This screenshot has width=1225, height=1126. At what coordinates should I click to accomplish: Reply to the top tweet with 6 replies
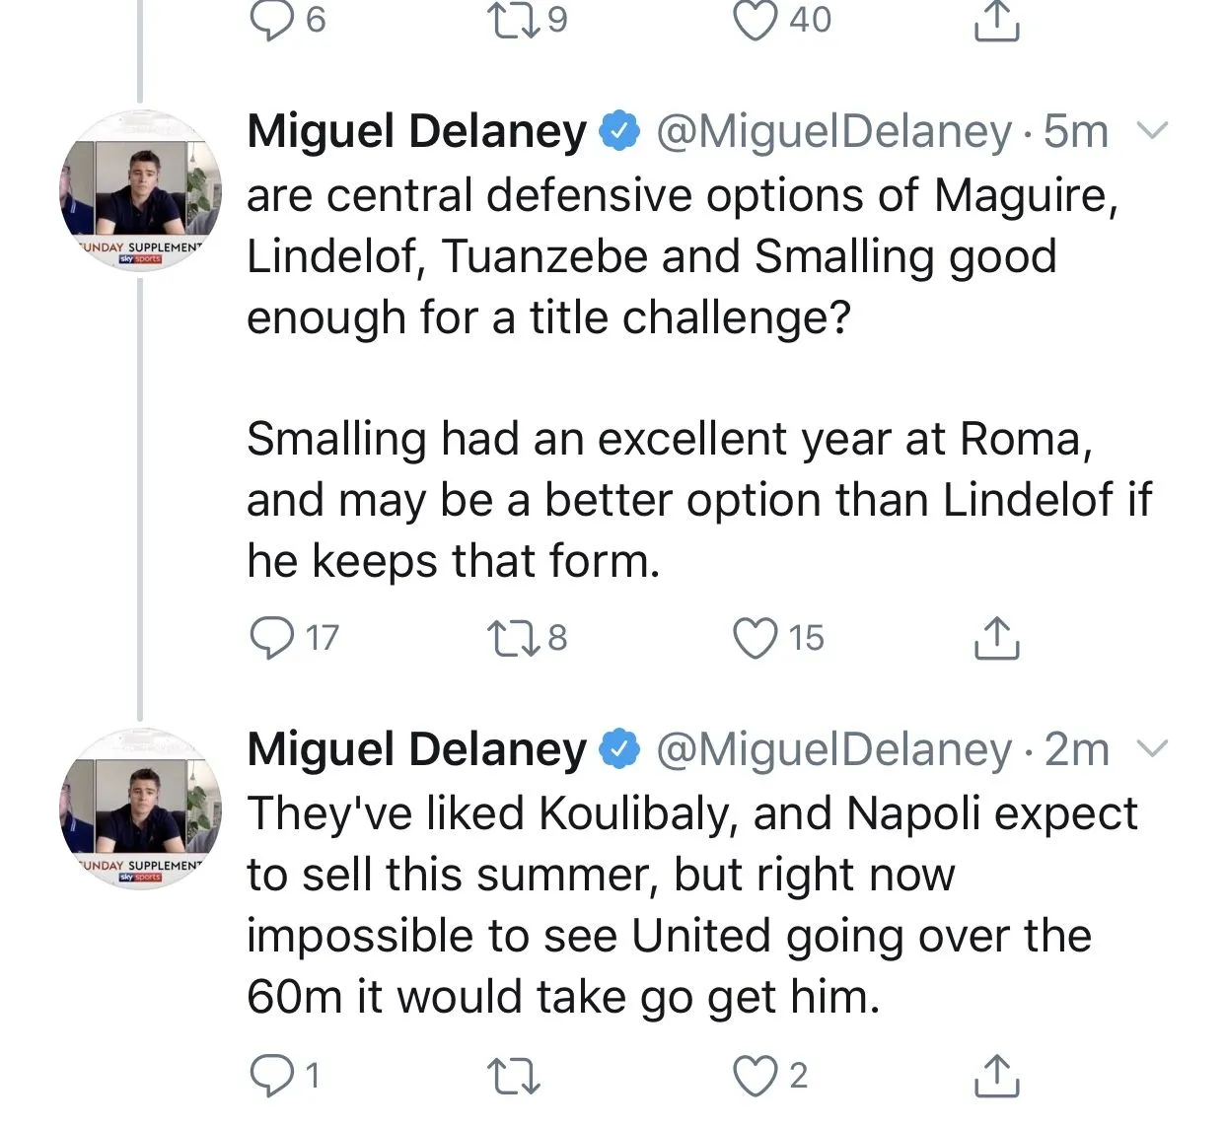tap(270, 20)
